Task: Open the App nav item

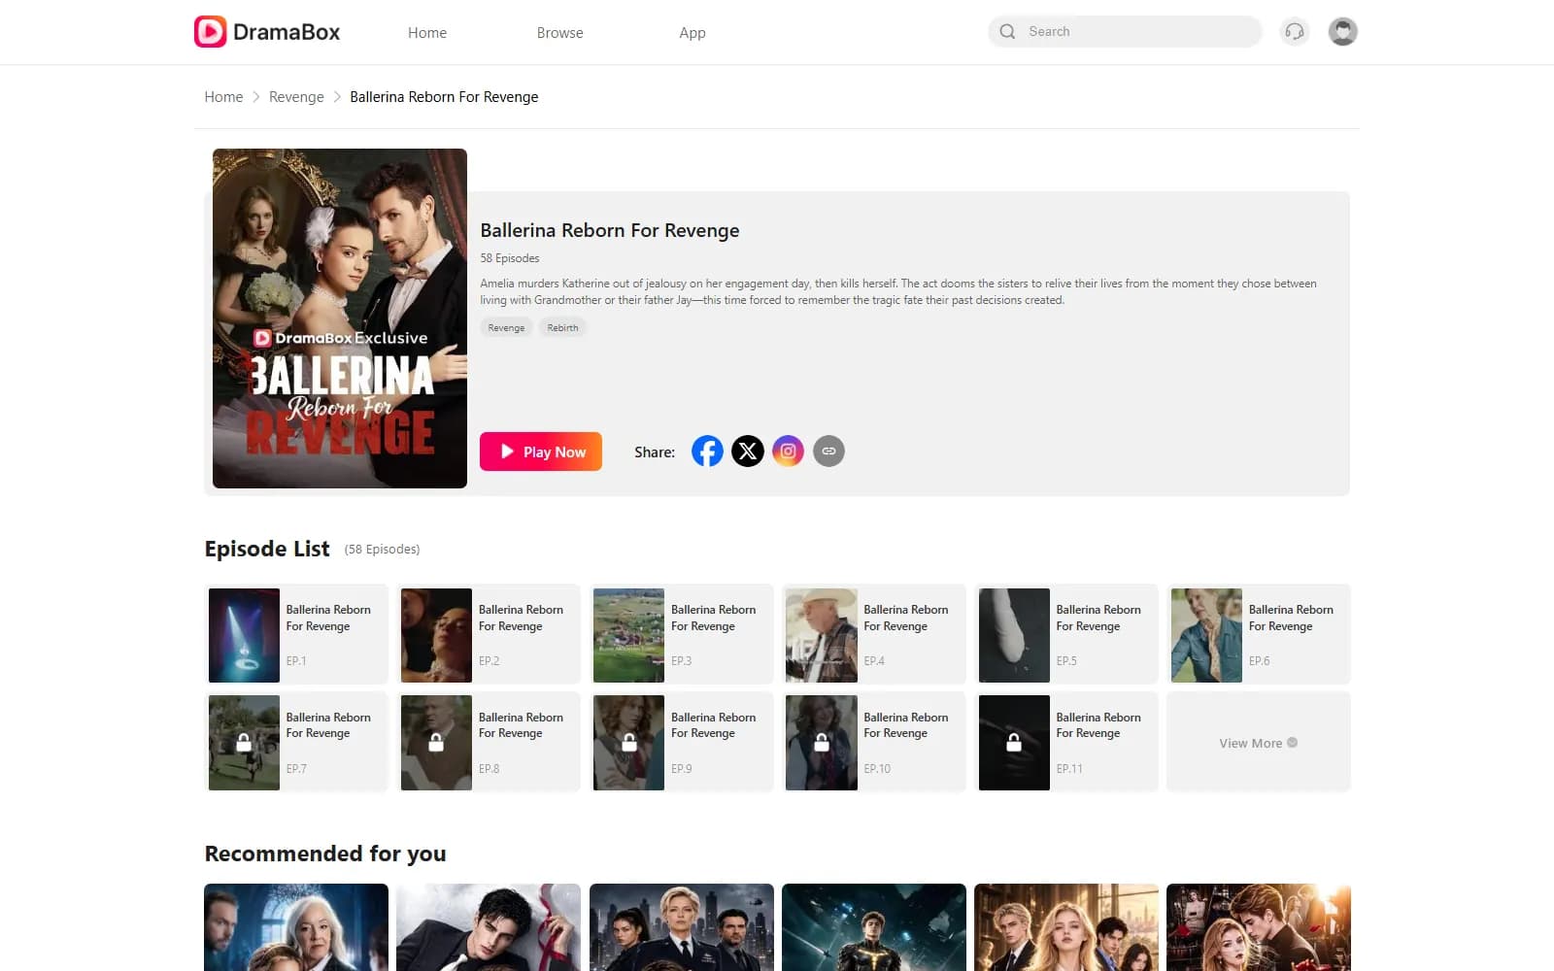Action: click(x=693, y=32)
